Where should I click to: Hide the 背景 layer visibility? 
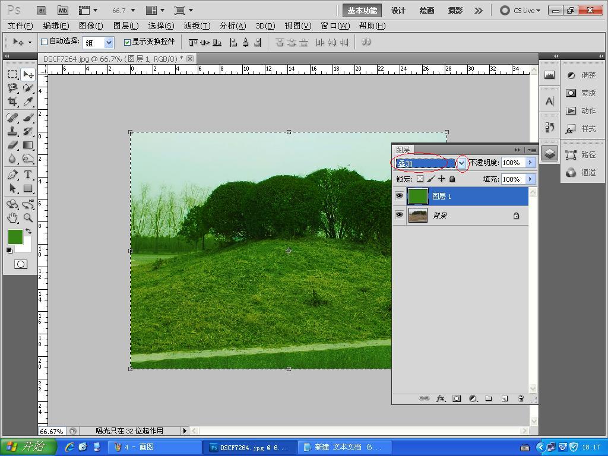(x=399, y=215)
